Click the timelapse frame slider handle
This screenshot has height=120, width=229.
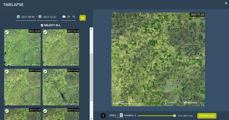tap(174, 116)
